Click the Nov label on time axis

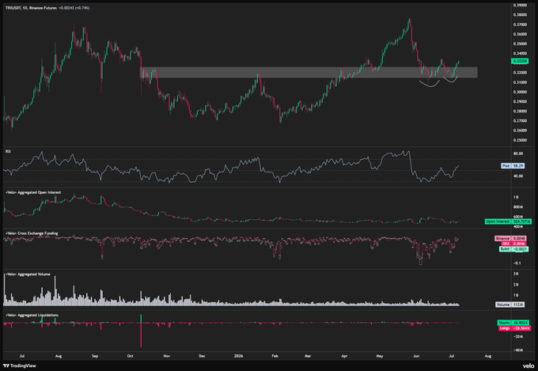coord(167,356)
